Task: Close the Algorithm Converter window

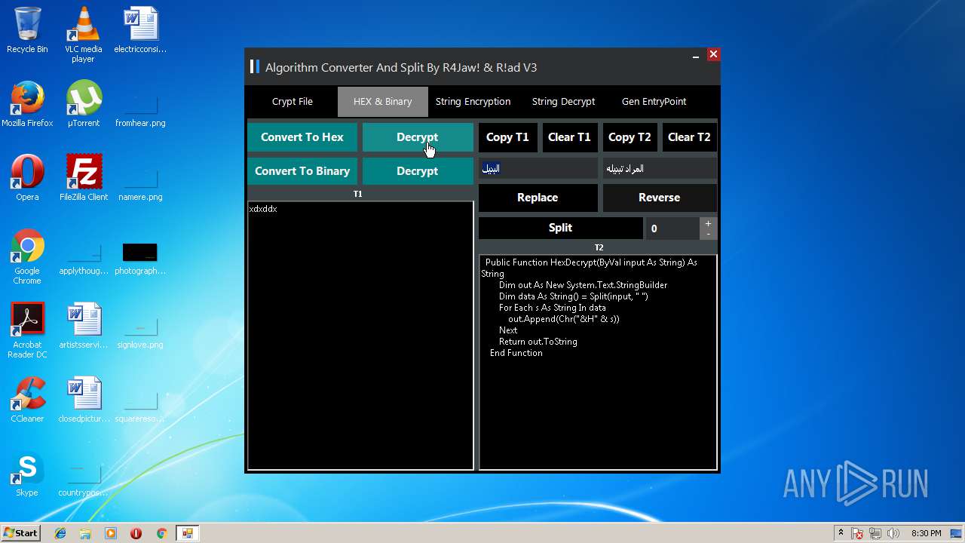Action: pyautogui.click(x=713, y=54)
